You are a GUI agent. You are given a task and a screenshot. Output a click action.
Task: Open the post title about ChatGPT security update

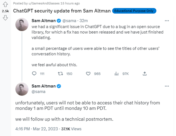(x=62, y=11)
